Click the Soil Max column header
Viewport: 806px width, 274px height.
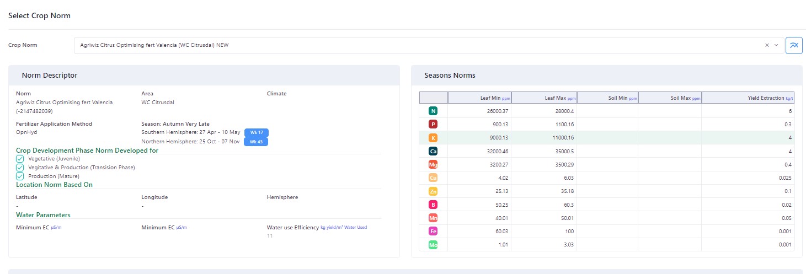click(670, 98)
